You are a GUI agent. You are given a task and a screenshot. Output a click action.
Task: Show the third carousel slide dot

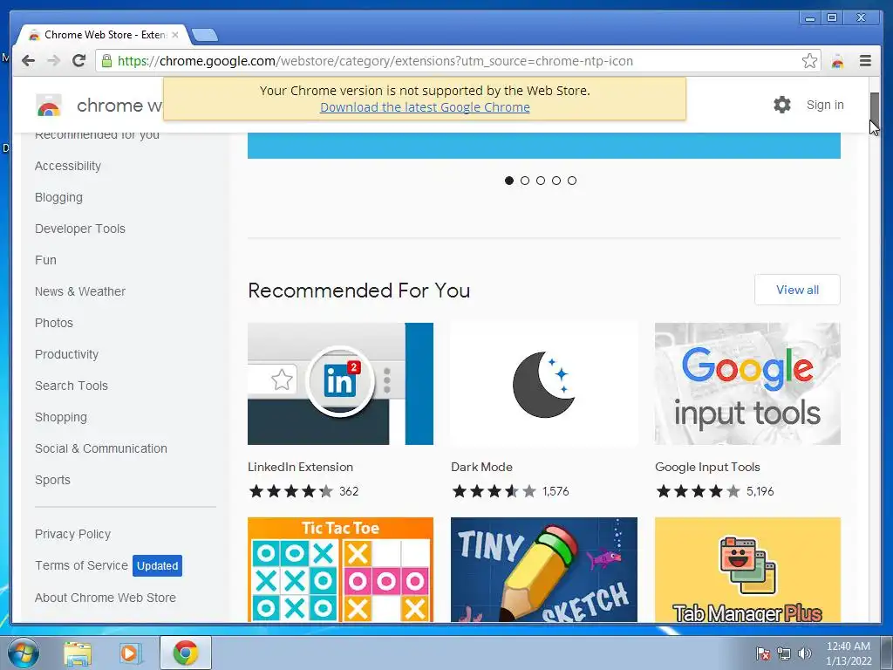541,181
